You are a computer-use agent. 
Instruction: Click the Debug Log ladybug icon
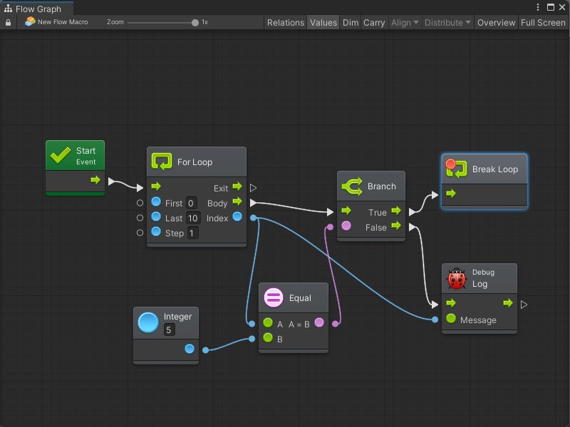[456, 278]
